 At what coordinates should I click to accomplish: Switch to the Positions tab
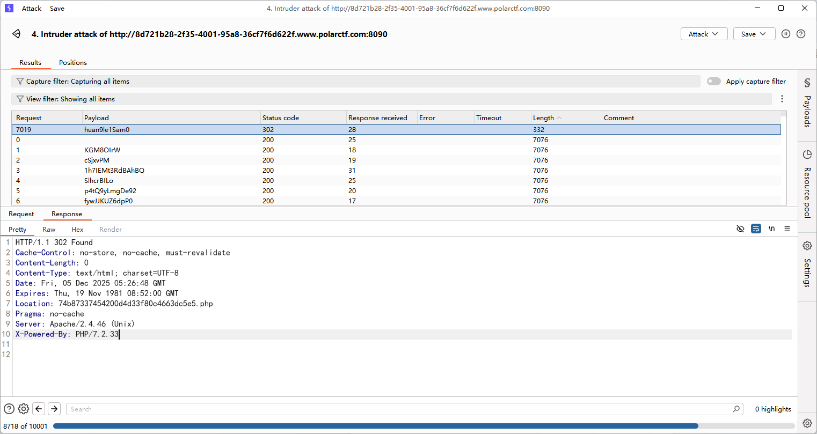point(73,63)
